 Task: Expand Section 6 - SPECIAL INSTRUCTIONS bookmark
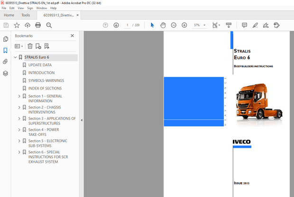point(19,152)
